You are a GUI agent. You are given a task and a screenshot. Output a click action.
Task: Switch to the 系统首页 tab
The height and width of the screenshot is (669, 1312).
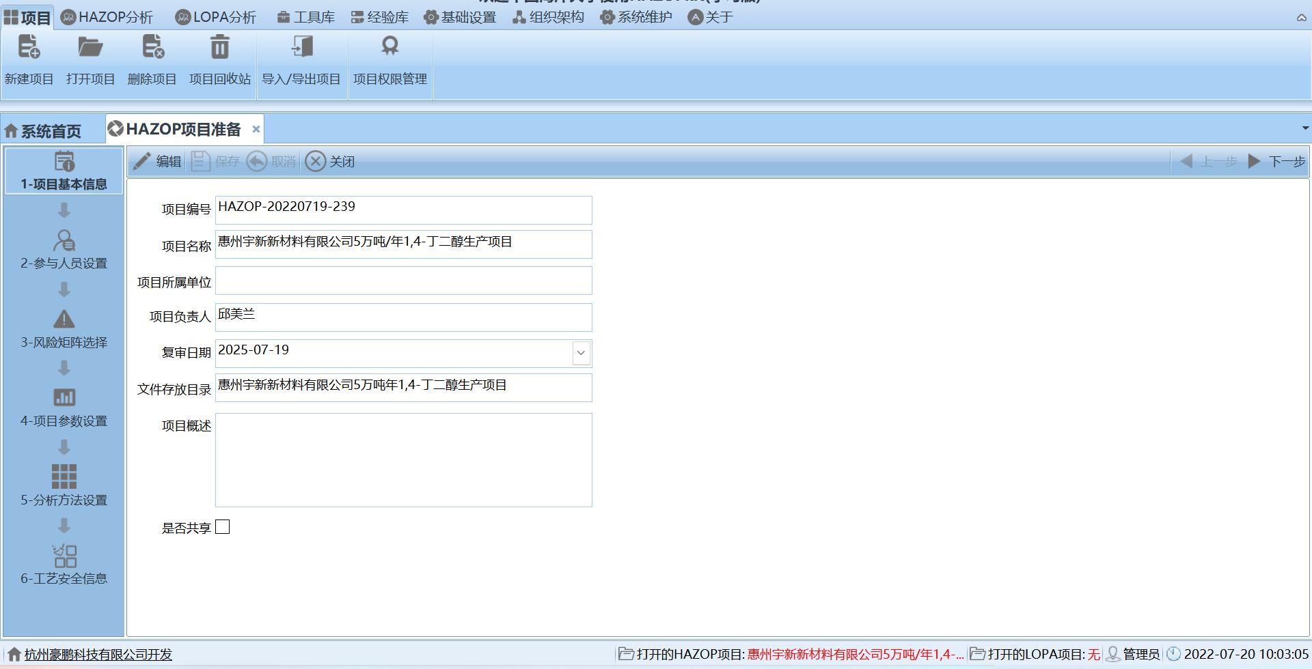tap(43, 130)
